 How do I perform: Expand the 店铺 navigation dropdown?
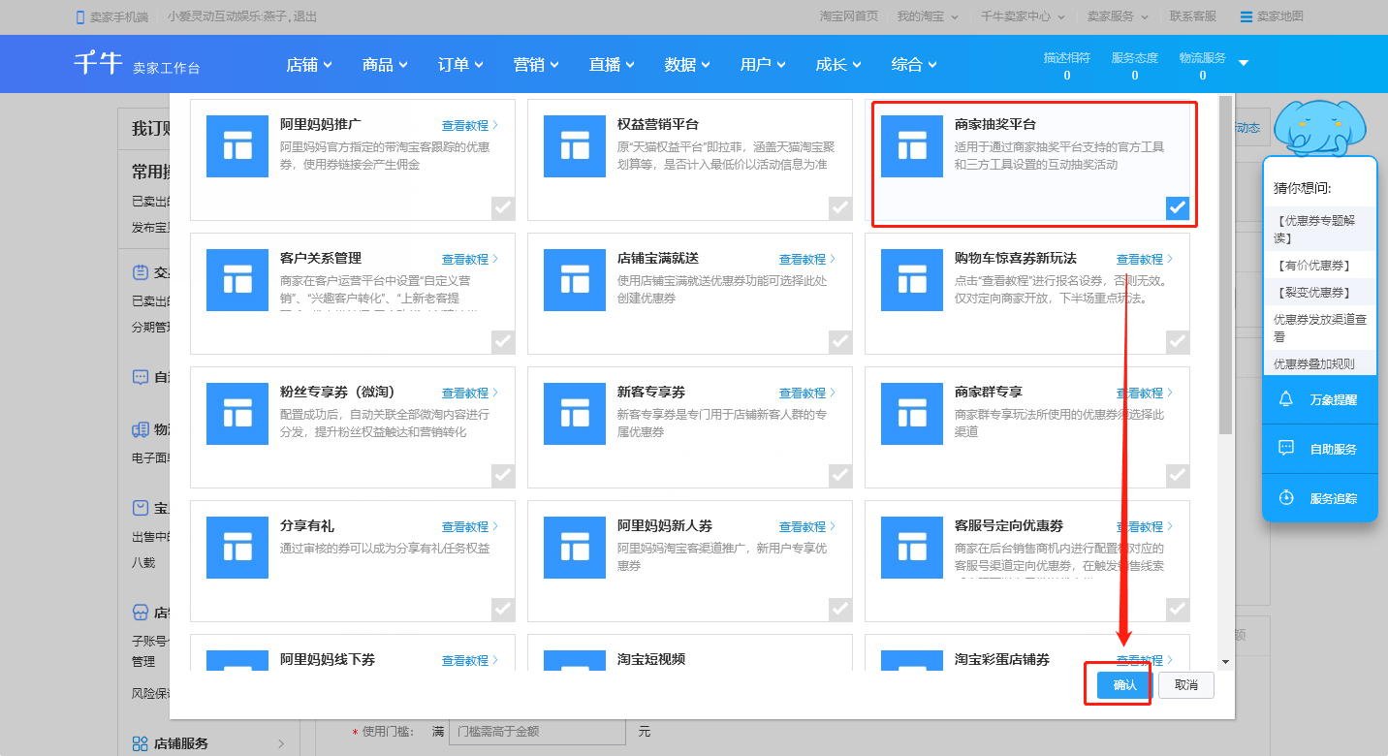coord(309,65)
